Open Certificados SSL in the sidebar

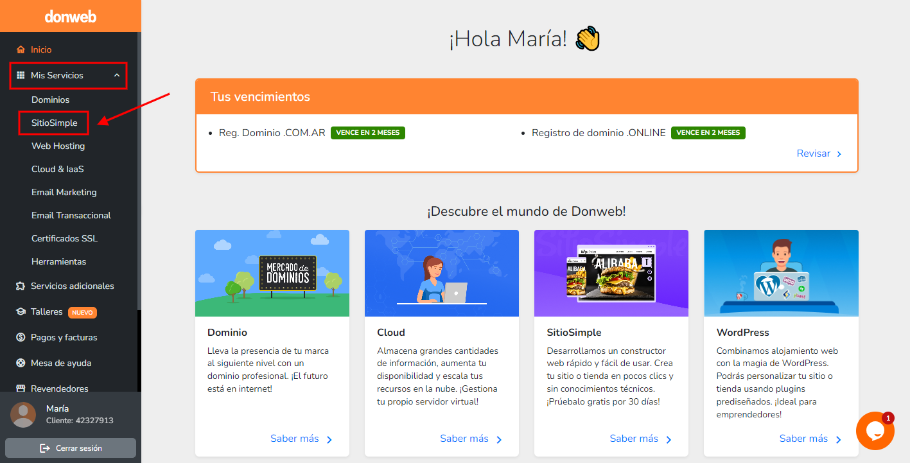tap(64, 238)
